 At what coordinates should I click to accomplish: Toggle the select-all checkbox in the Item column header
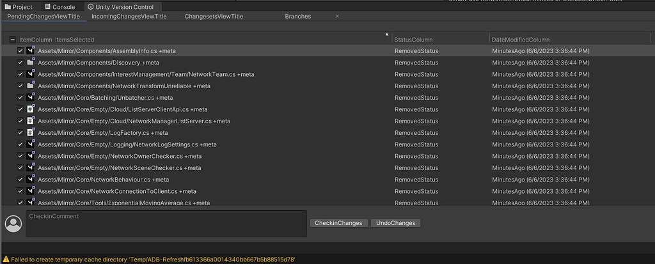point(13,40)
